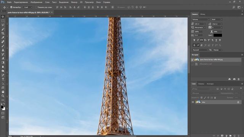Image resolution: width=244 pixels, height=137 pixels.
Task: Open the tracking value dropdown
Action: (222, 27)
